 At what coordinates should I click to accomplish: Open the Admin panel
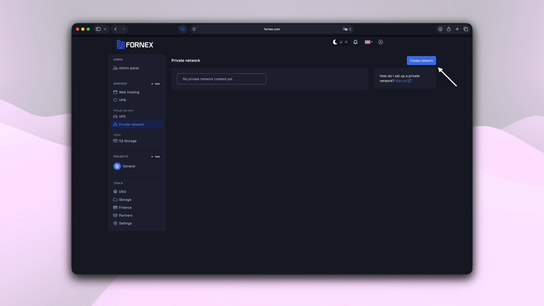pyautogui.click(x=129, y=68)
